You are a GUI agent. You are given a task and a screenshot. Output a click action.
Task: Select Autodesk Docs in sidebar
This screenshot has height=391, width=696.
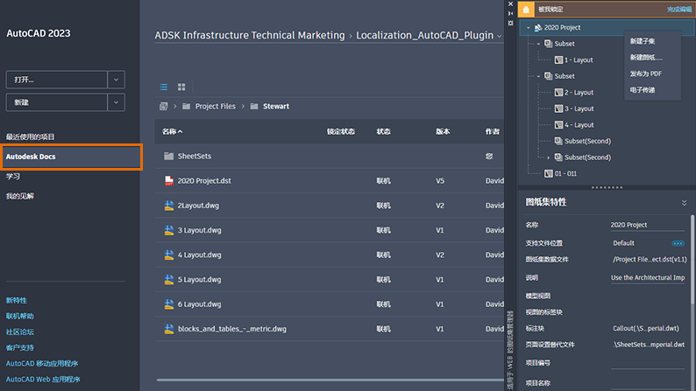click(x=70, y=157)
